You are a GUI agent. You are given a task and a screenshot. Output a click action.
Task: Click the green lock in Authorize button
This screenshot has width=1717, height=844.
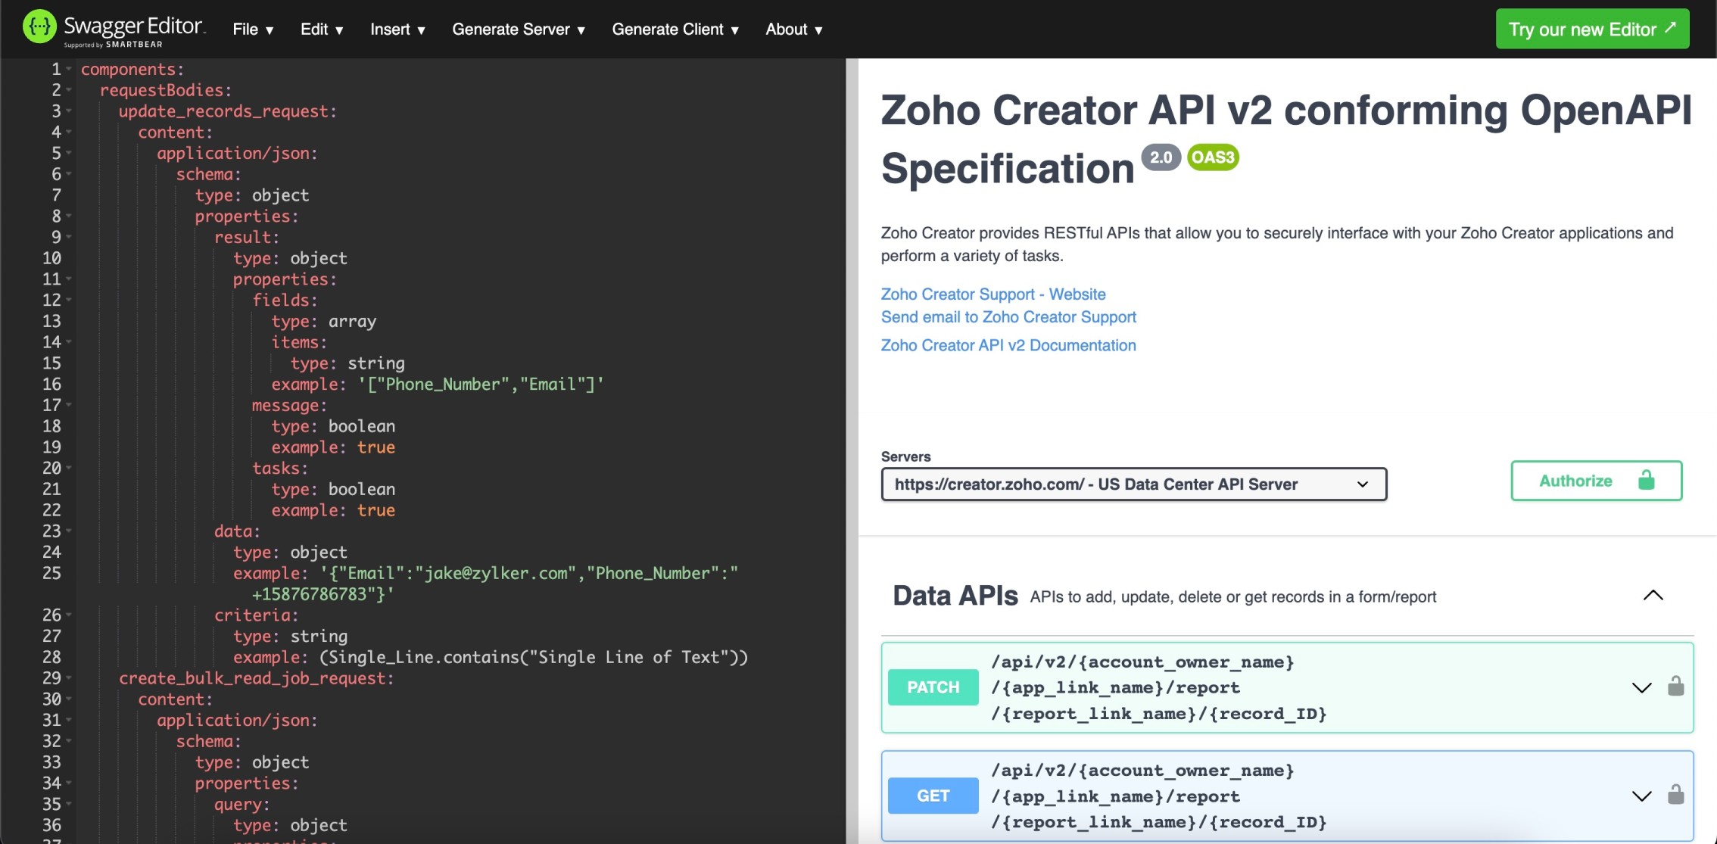pos(1647,480)
